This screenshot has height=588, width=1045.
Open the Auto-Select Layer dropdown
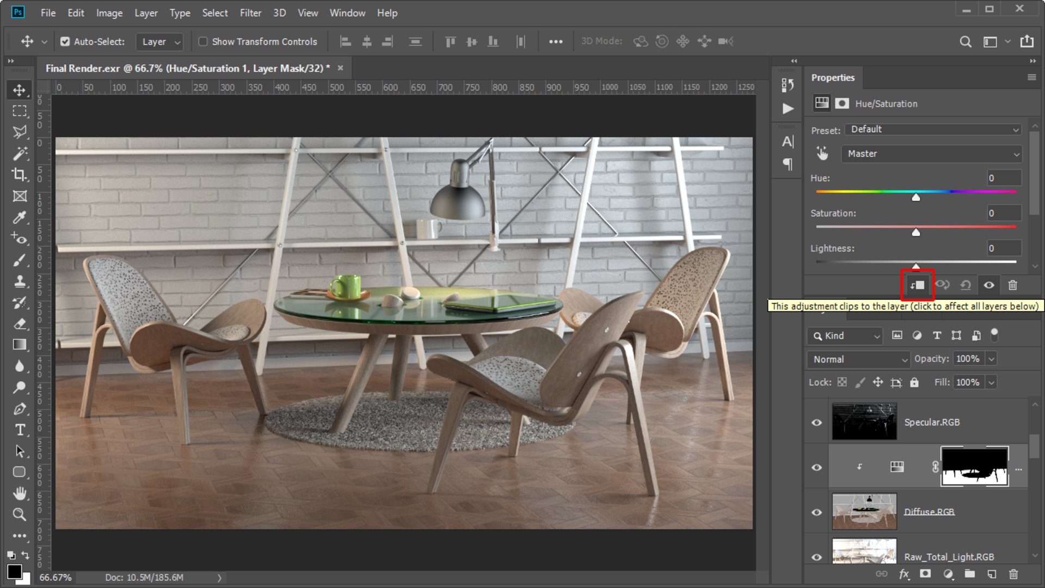(159, 41)
